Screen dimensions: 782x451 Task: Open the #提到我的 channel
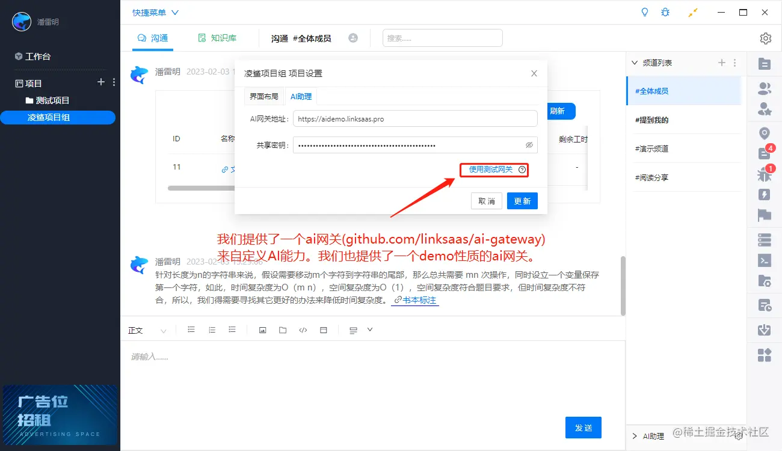tap(684, 120)
